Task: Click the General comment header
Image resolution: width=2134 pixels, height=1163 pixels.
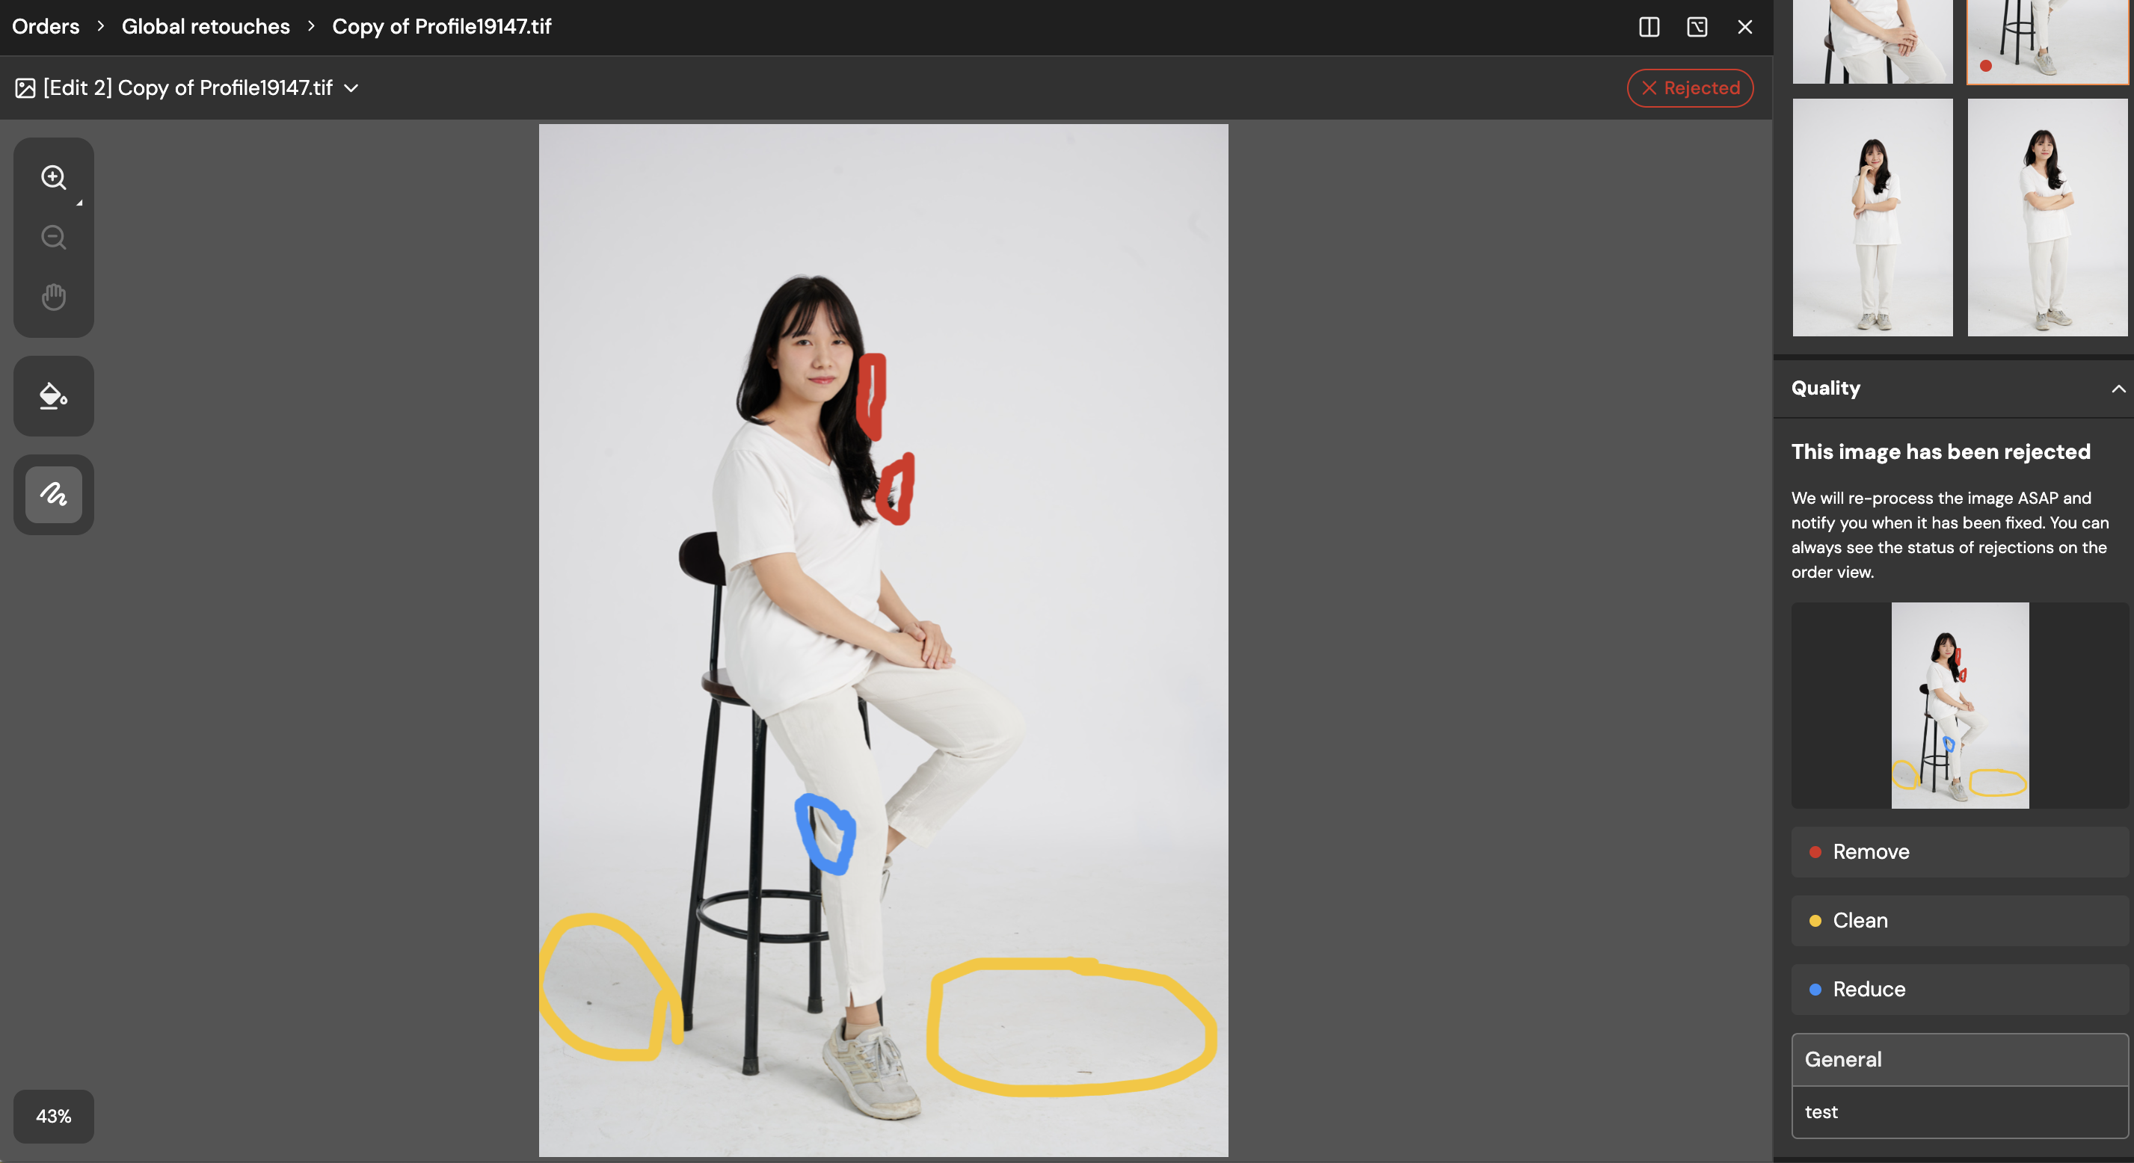Action: [1959, 1061]
